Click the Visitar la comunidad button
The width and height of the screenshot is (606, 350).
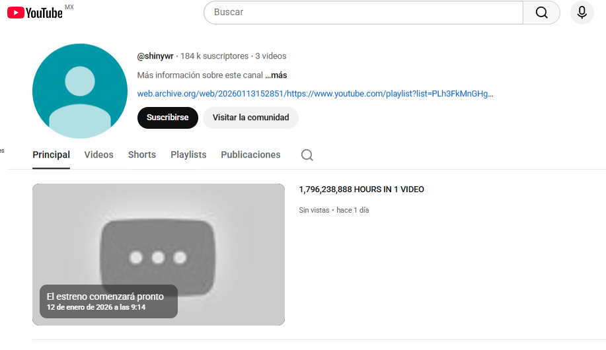250,118
